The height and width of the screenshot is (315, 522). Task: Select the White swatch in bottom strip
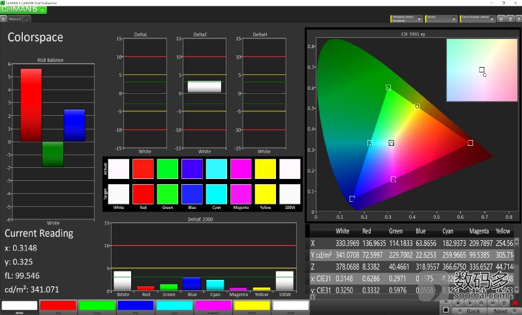pyautogui.click(x=19, y=306)
